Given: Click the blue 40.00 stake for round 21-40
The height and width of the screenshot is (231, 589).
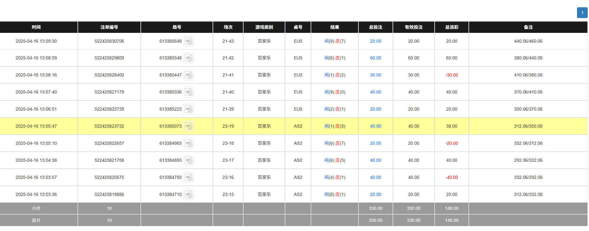Looking at the screenshot, I should [x=375, y=92].
